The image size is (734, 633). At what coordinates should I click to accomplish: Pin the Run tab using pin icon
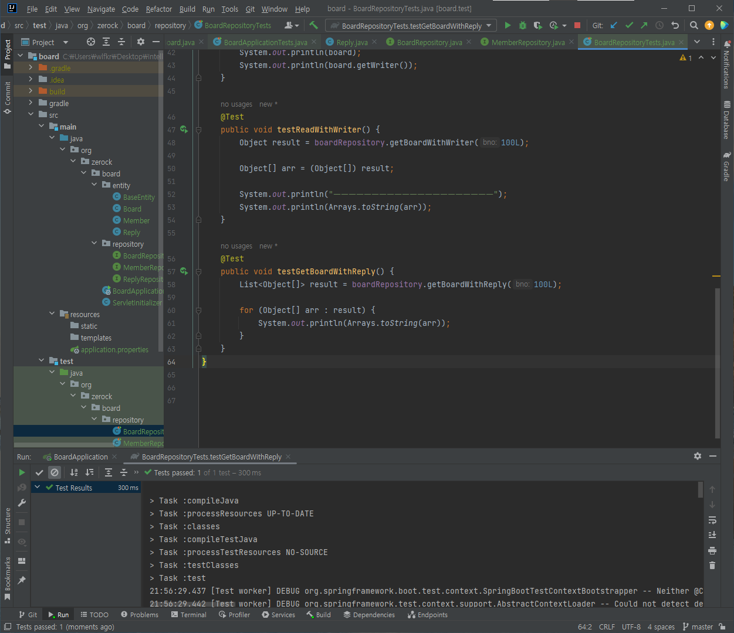point(22,580)
